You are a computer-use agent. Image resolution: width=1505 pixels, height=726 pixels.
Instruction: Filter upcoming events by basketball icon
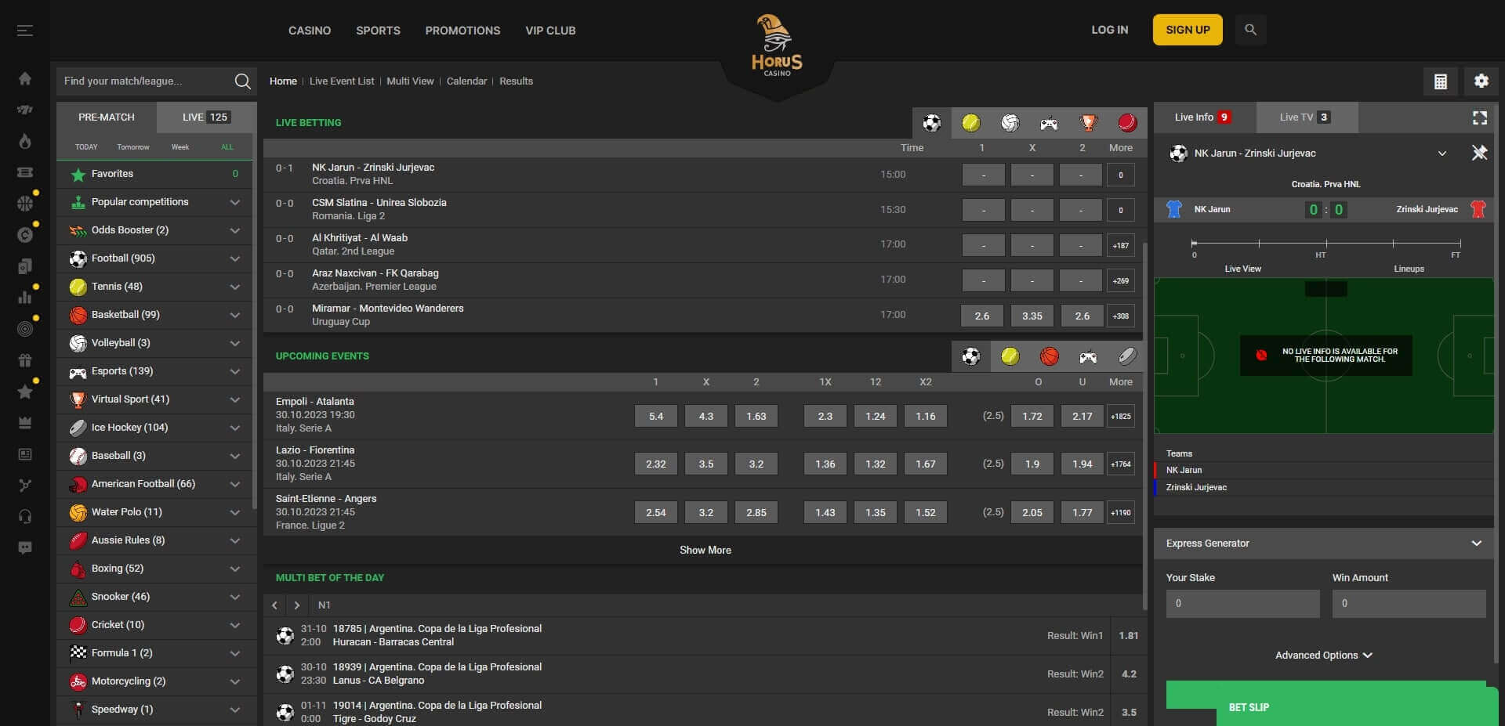1049,356
